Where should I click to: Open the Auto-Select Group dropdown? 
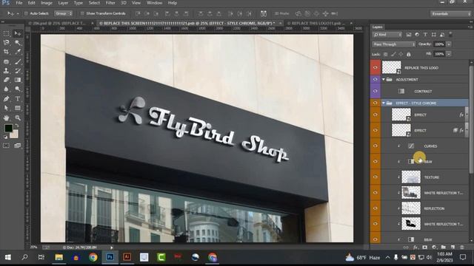(x=64, y=13)
